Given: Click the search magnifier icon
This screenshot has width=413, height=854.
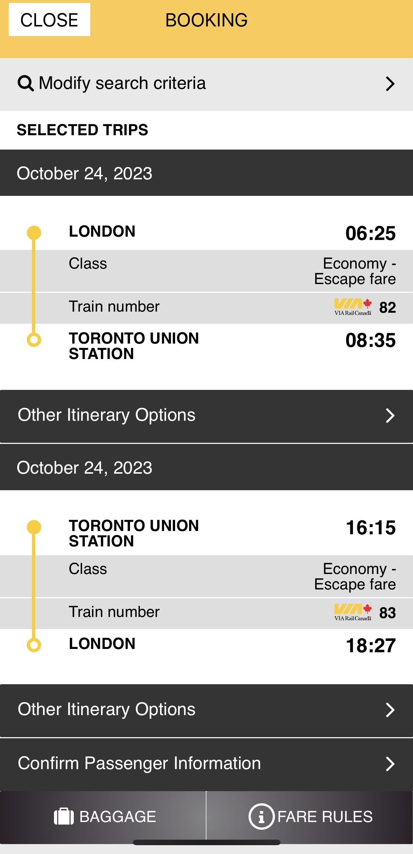Looking at the screenshot, I should pos(26,83).
